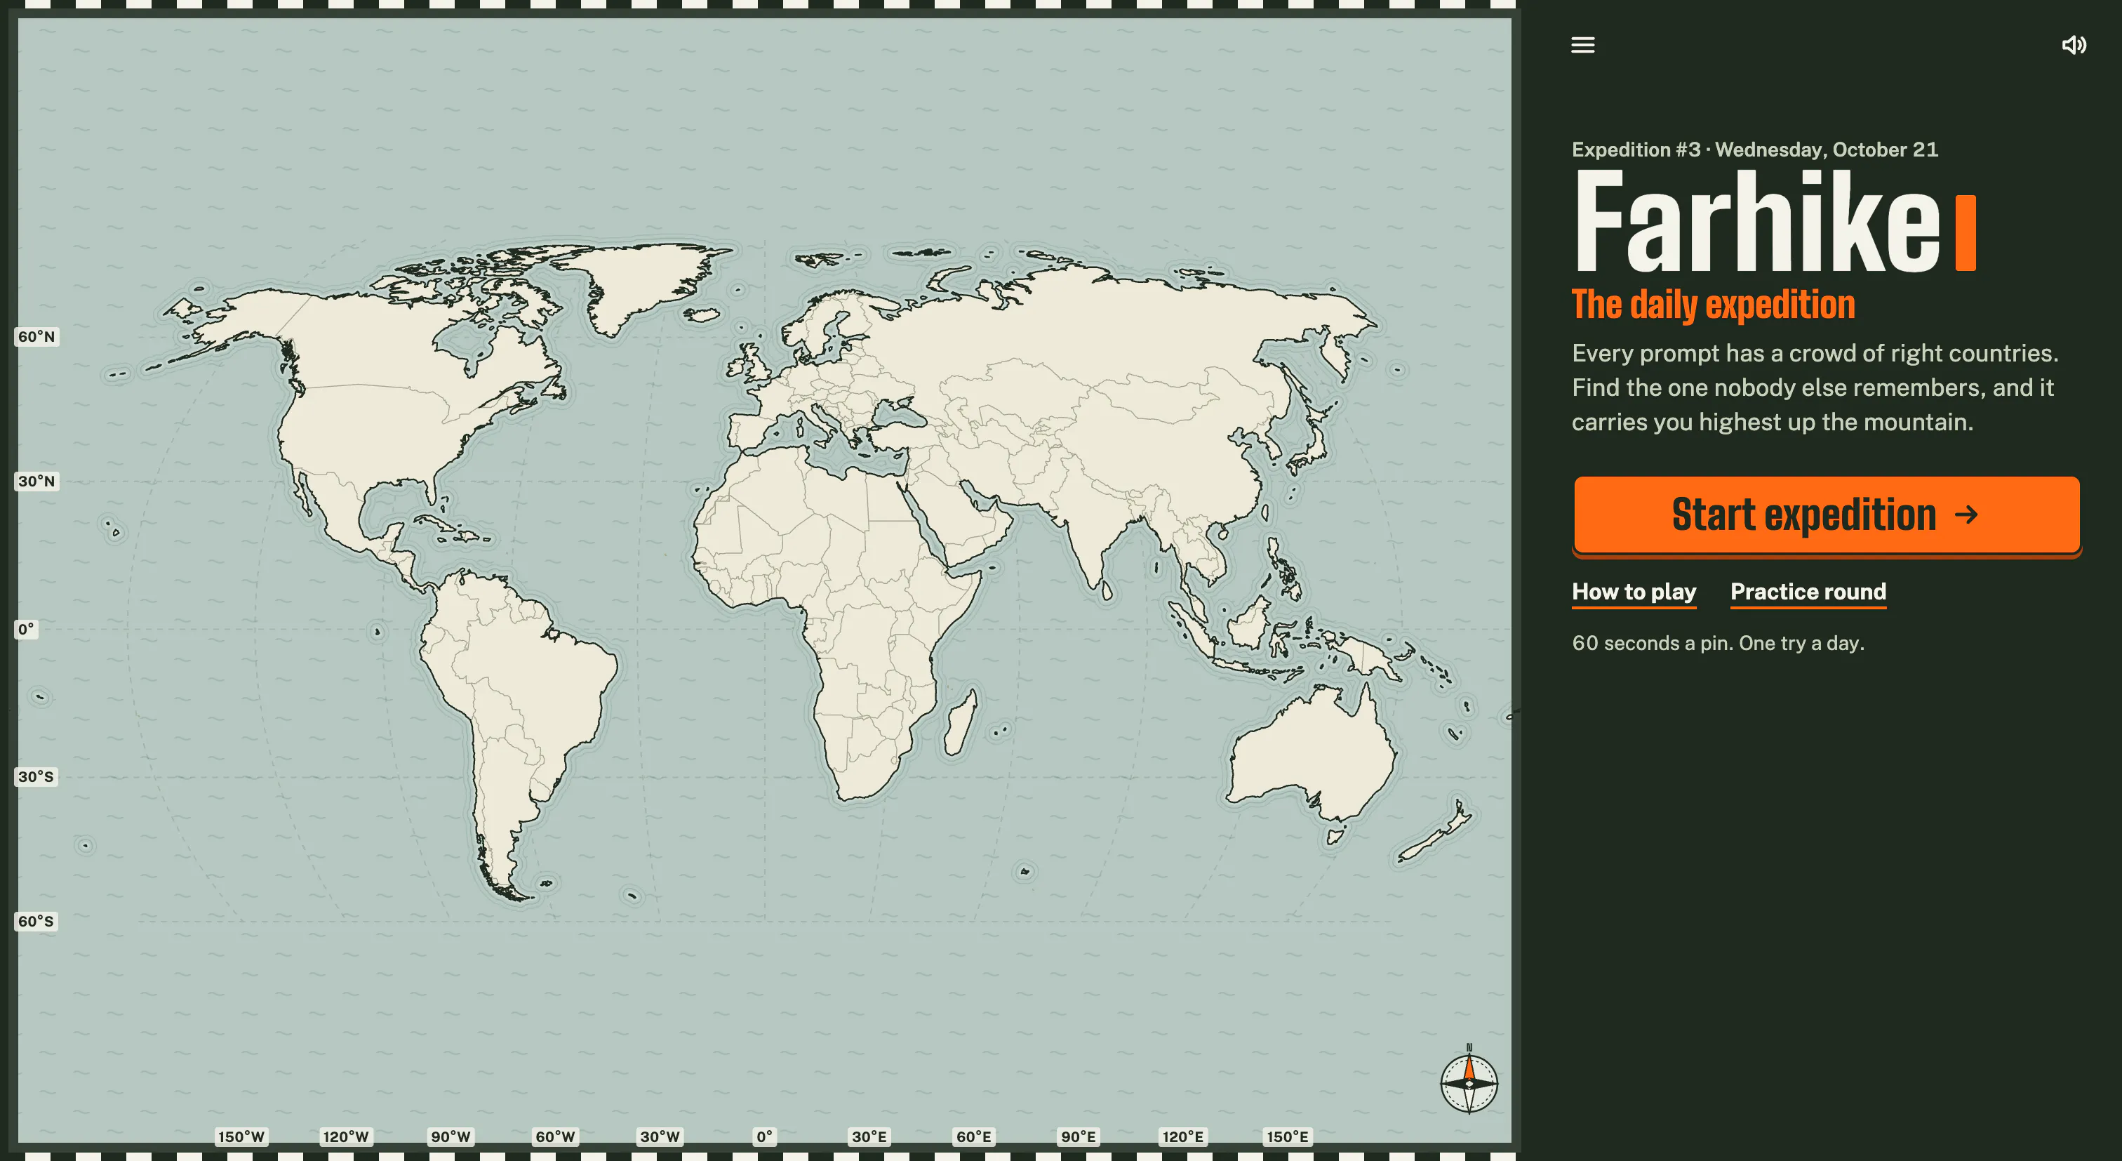Click the 150°W longitude label
The width and height of the screenshot is (2122, 1161).
click(241, 1137)
